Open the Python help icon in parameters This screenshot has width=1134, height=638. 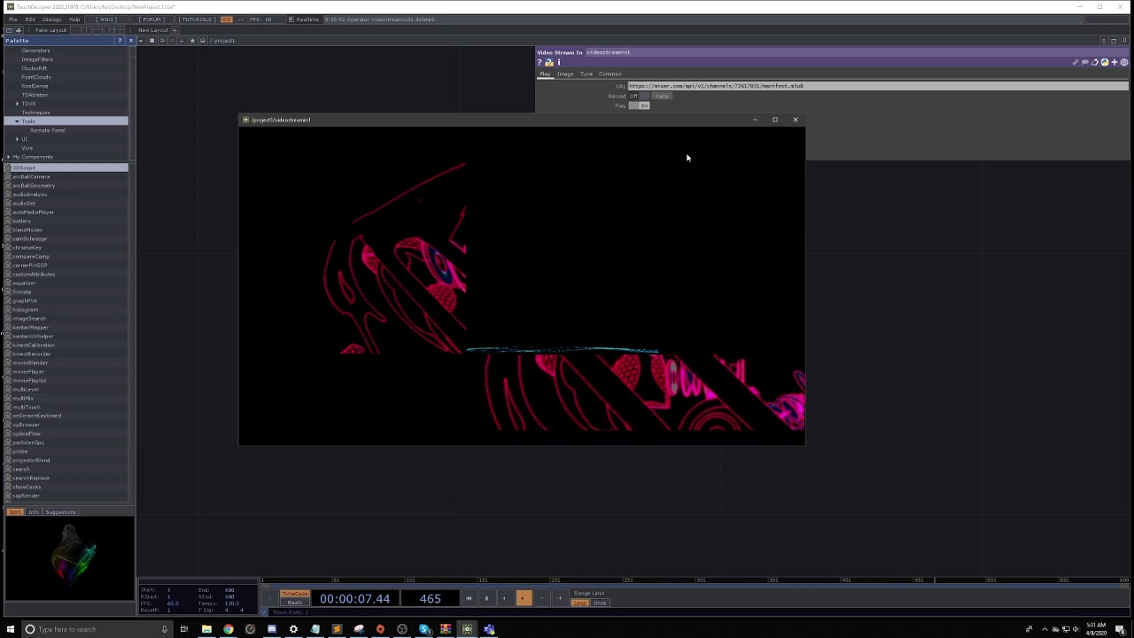click(x=1105, y=62)
